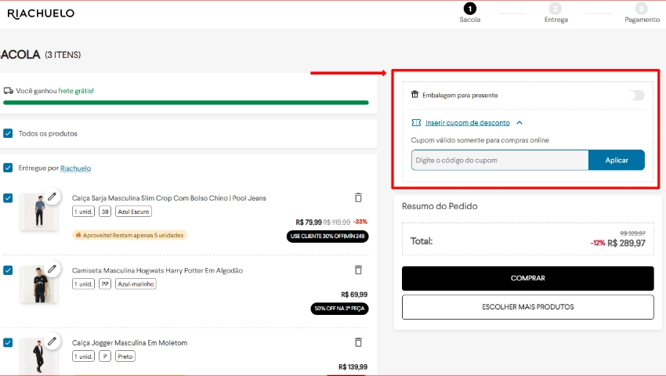
Task: Edit the Camiseta Hogwarts item with pencil icon
Action: click(52, 269)
